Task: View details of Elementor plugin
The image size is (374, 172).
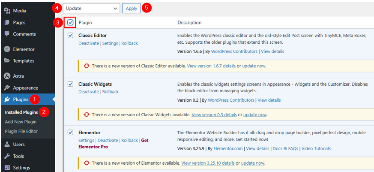Action: coord(257,148)
